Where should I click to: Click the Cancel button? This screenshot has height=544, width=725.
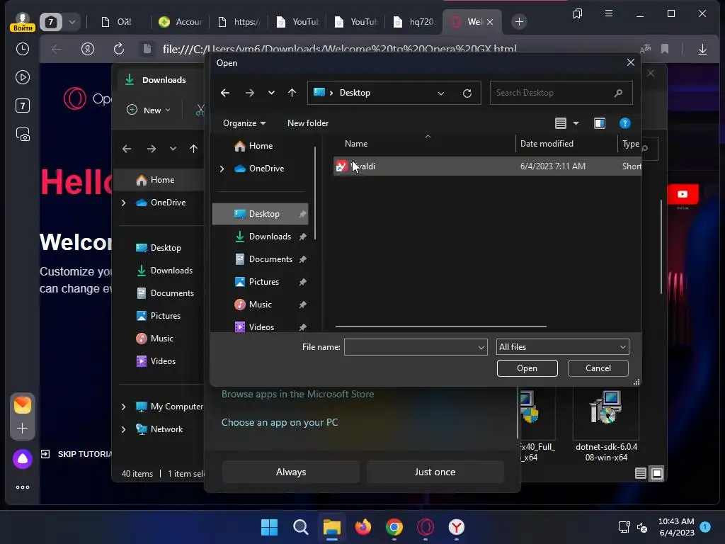[x=598, y=368]
